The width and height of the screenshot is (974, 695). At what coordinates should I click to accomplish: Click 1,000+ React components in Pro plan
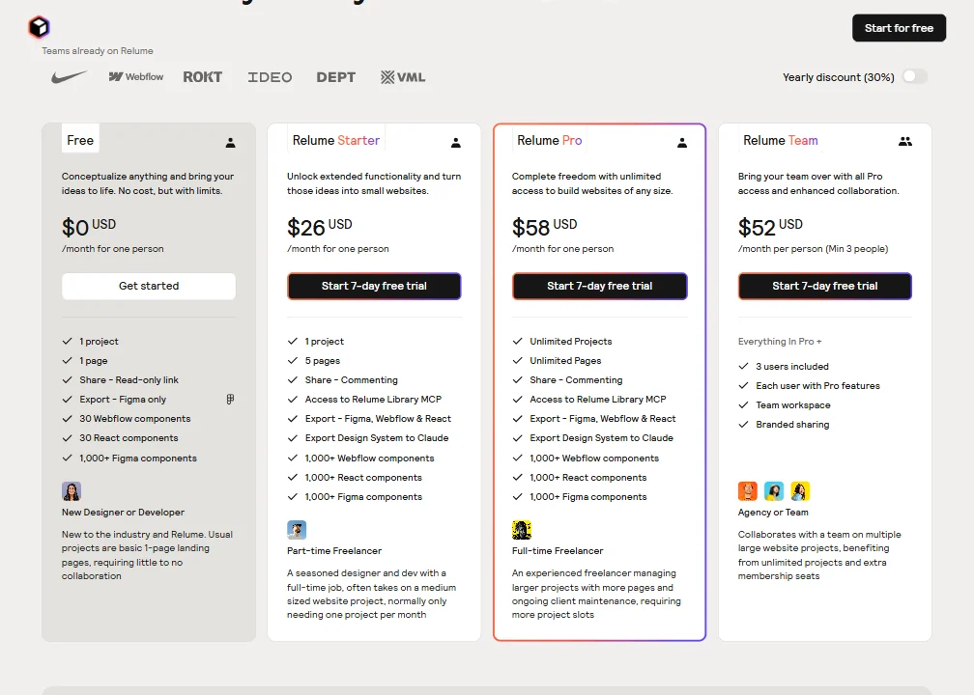[588, 477]
